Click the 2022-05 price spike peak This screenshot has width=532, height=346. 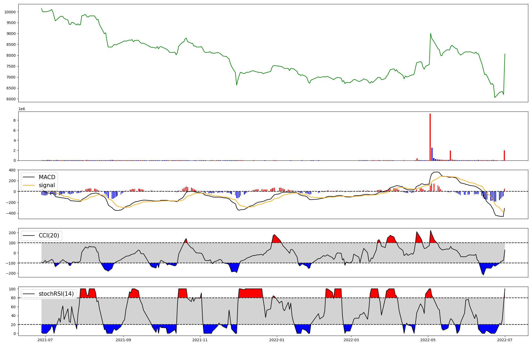tap(430, 34)
